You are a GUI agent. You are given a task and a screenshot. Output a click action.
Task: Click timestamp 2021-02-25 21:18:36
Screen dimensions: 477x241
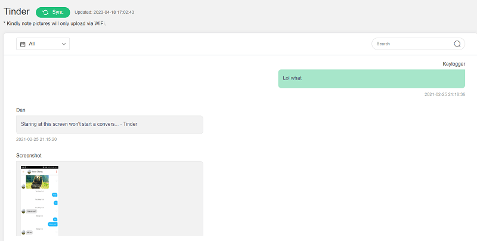(445, 95)
